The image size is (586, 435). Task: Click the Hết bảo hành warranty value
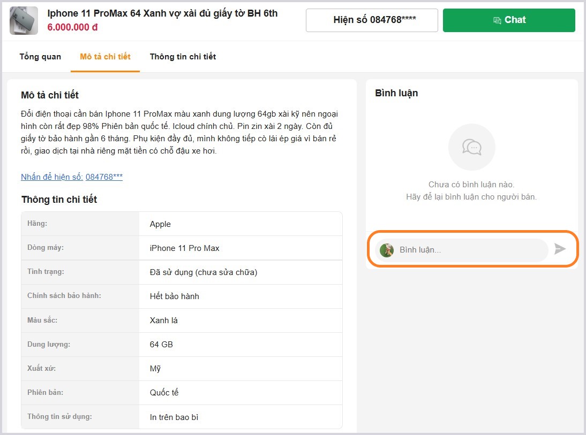[175, 296]
